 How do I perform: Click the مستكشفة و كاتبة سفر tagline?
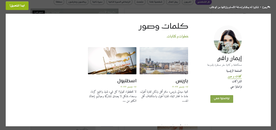point(224,65)
